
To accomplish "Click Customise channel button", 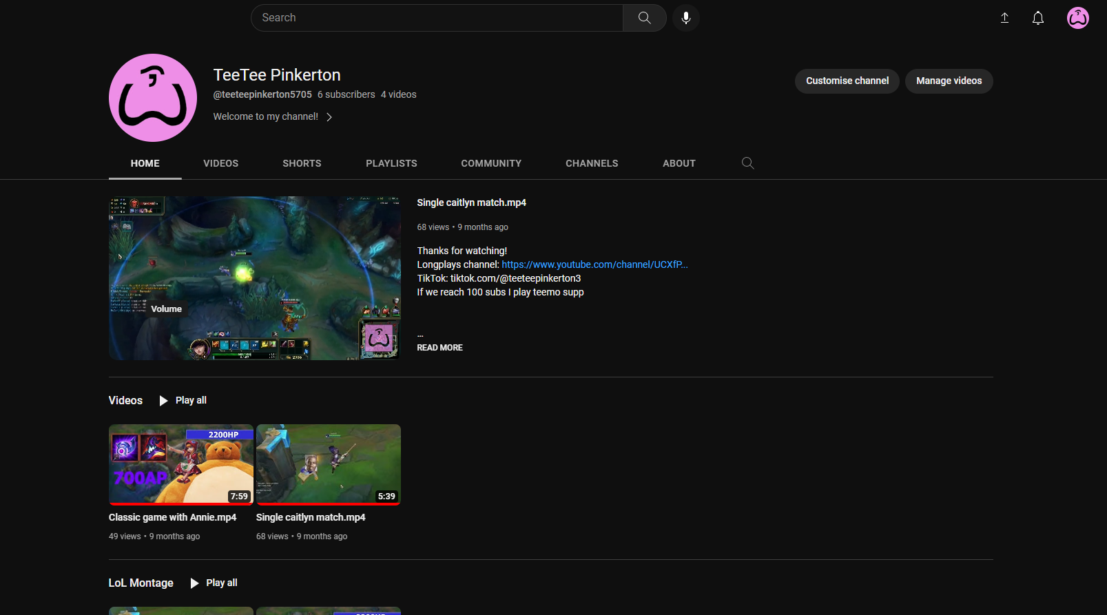I will [x=847, y=81].
